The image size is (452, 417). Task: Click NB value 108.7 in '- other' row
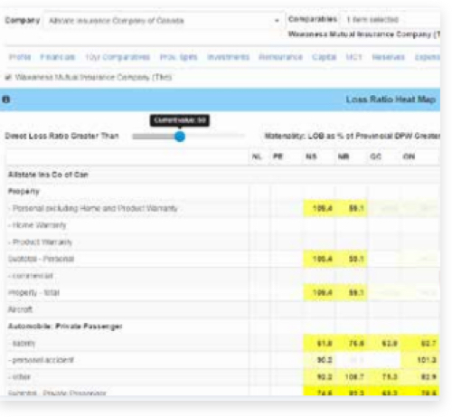(x=354, y=377)
